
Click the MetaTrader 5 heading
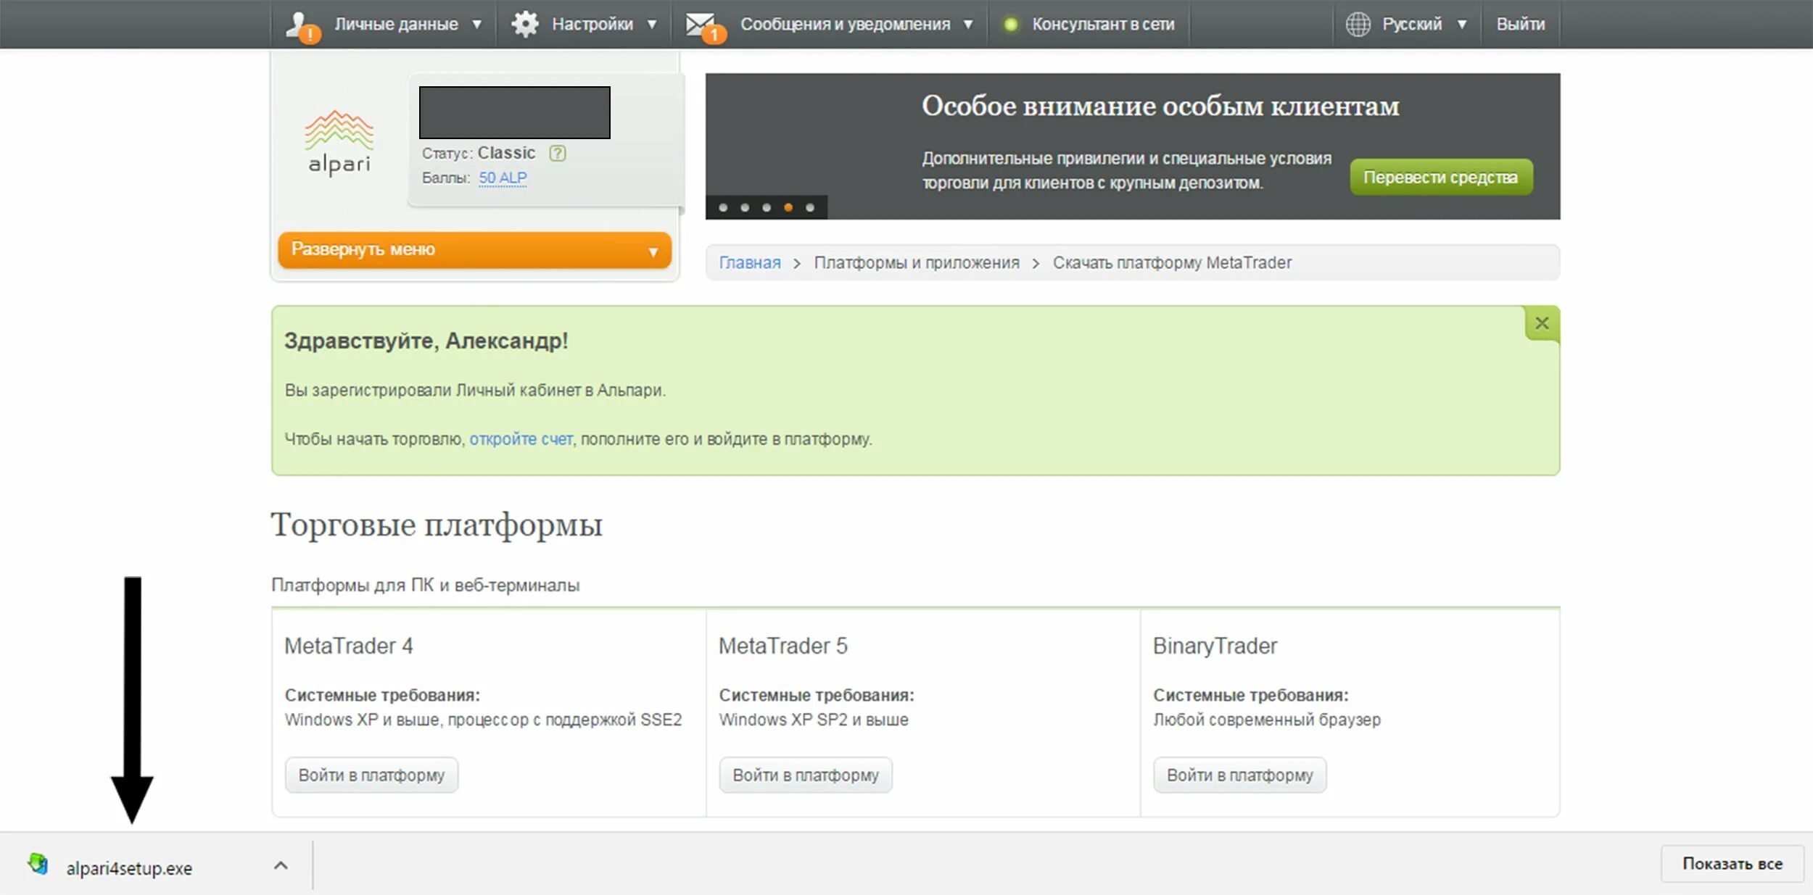pos(783,646)
